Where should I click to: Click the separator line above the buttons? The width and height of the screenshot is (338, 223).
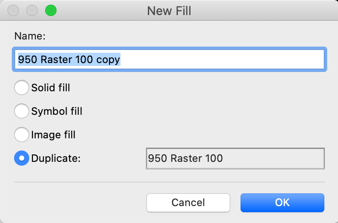(x=169, y=182)
